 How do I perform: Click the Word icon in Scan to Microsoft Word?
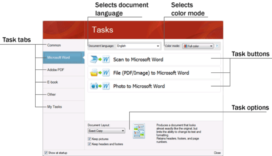point(106,59)
